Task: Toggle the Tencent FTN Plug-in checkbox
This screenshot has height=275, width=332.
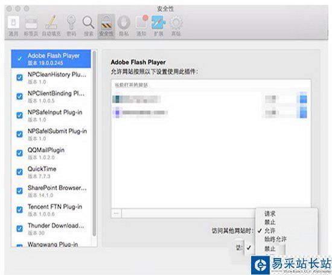Action: [x=19, y=210]
